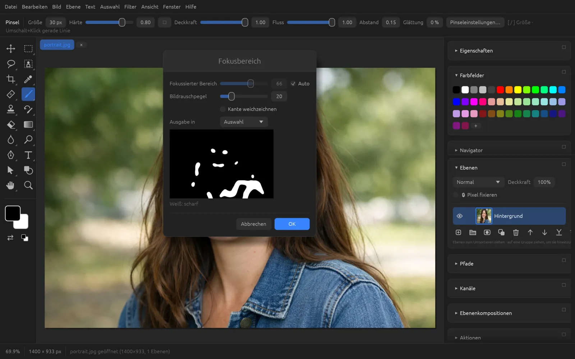Select the Move tool
Image resolution: width=575 pixels, height=359 pixels.
(11, 48)
